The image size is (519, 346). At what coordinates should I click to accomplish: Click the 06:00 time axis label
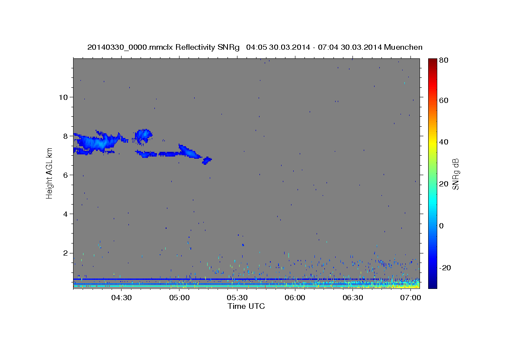pos(295,298)
